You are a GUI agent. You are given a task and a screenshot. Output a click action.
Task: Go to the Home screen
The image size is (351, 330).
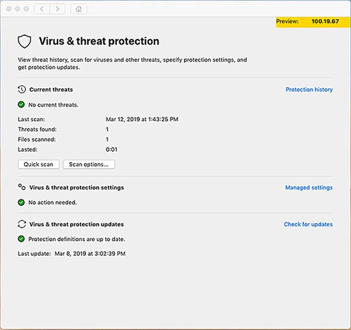tap(79, 9)
